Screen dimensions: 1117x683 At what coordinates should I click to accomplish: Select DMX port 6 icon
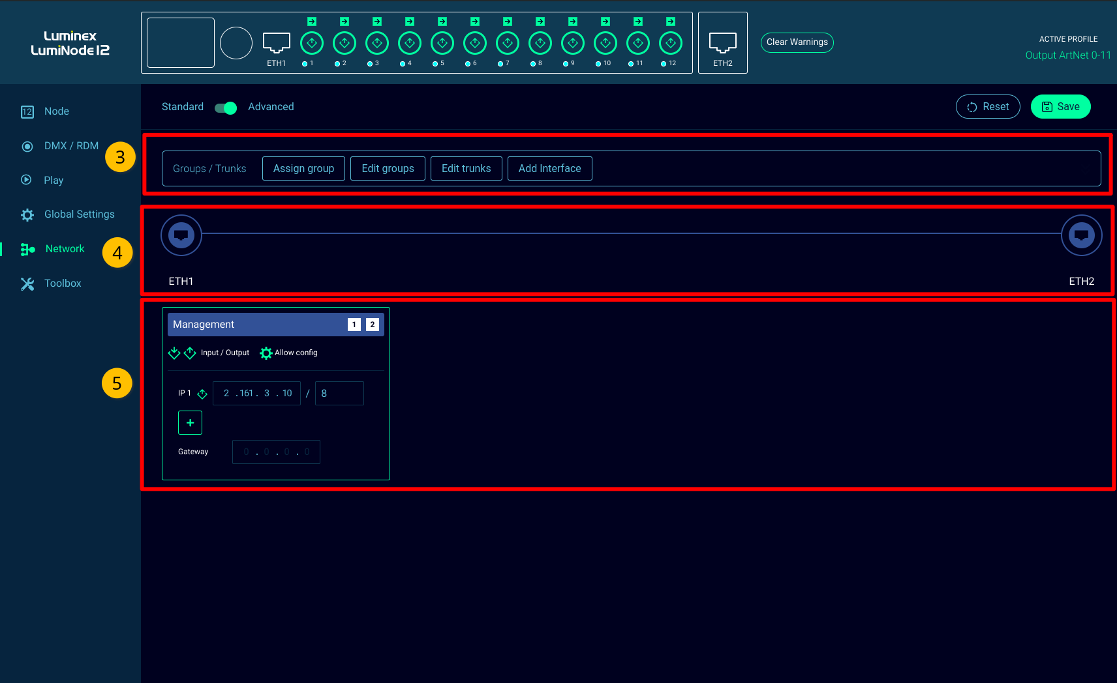[475, 44]
